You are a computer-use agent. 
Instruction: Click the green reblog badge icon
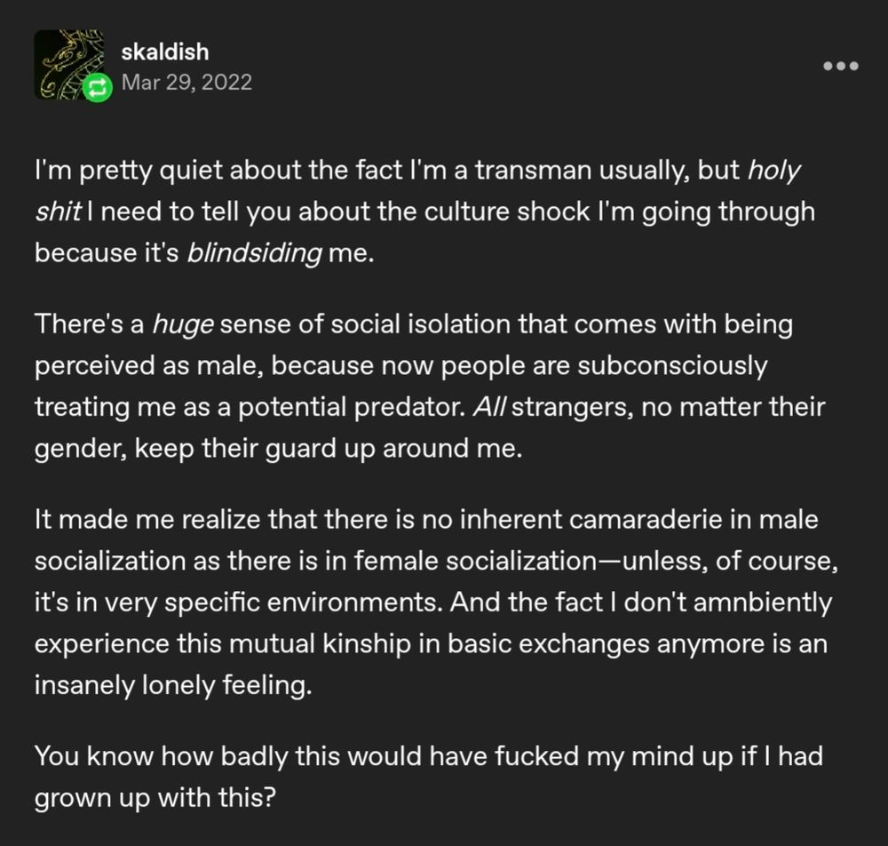tap(99, 87)
